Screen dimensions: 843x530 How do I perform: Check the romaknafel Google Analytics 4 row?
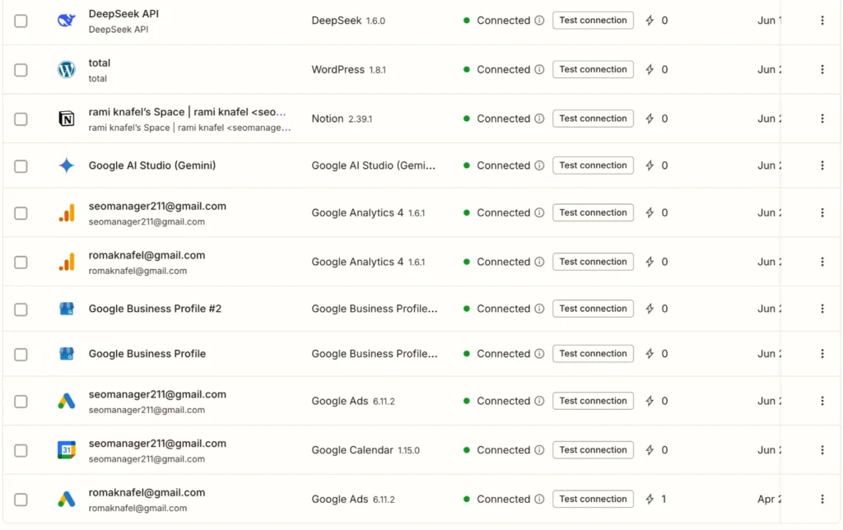click(x=21, y=263)
